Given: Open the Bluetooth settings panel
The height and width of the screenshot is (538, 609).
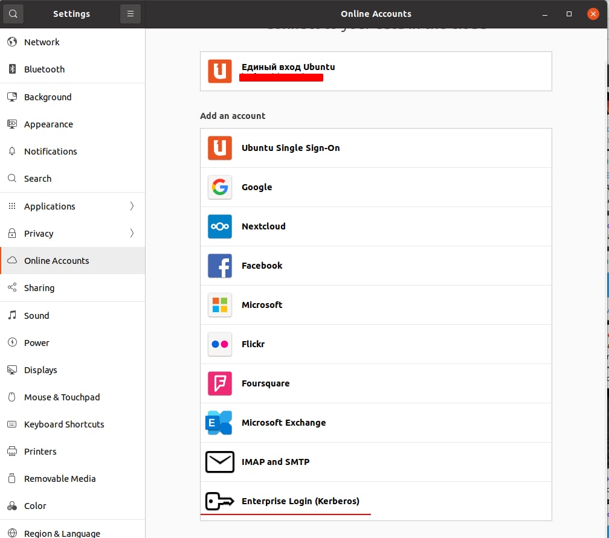Looking at the screenshot, I should coord(72,69).
